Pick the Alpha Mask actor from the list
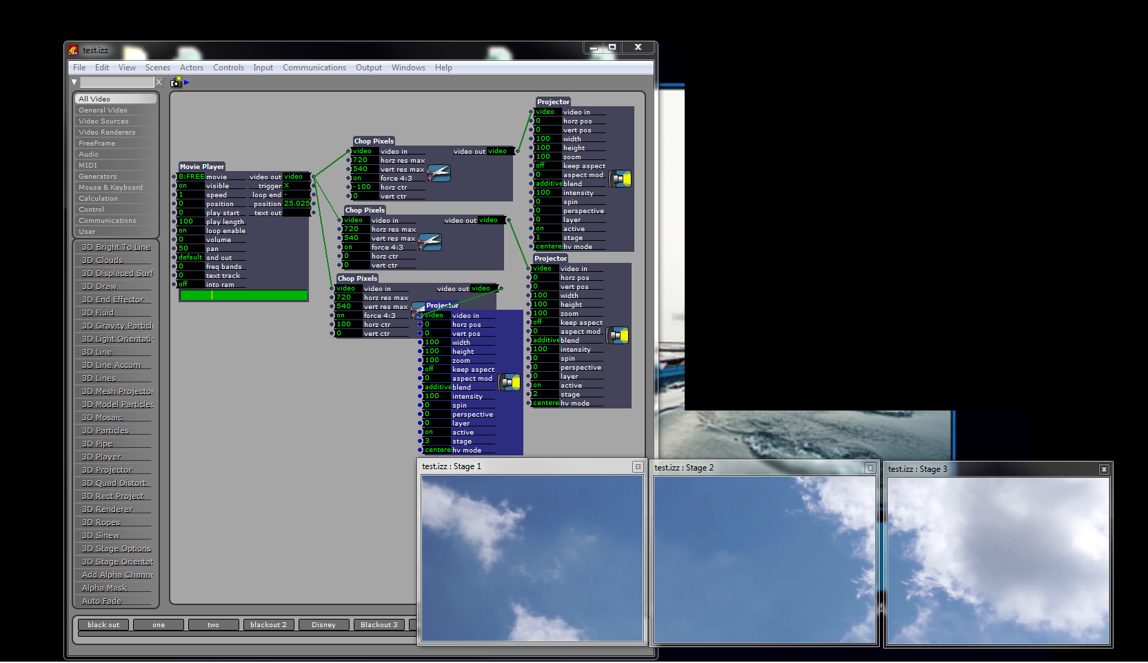1148x663 pixels. click(116, 588)
